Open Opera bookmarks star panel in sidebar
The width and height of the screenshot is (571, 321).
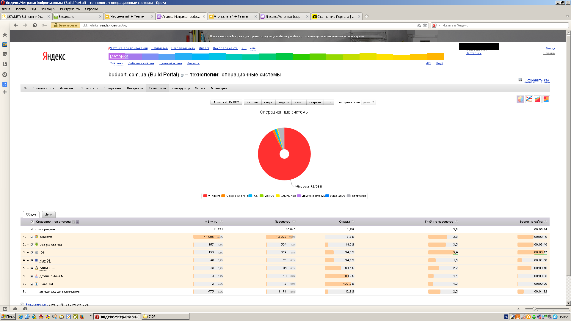coord(5,35)
